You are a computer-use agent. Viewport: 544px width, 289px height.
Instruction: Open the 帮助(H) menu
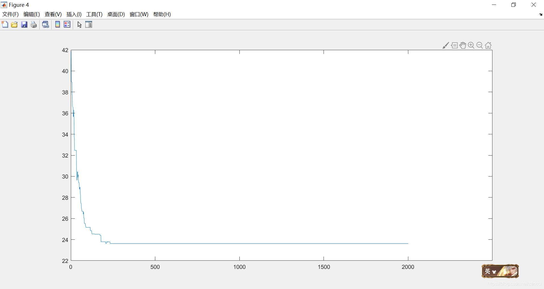pyautogui.click(x=162, y=14)
